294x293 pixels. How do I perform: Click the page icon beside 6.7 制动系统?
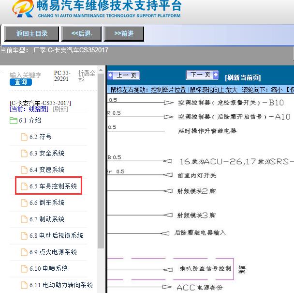pos(24,219)
